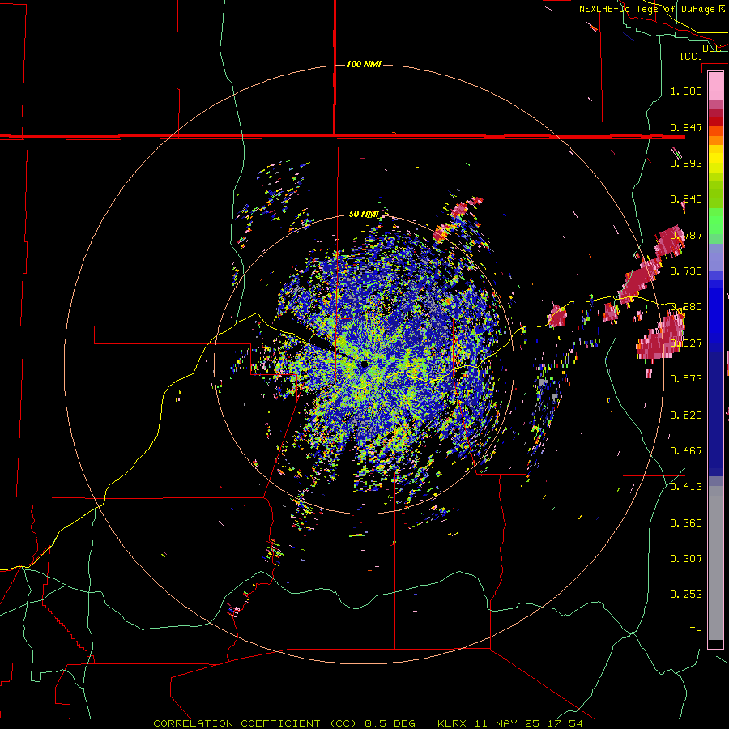This screenshot has width=729, height=729.
Task: Click the 0.413 legend value
Action: [x=686, y=486]
